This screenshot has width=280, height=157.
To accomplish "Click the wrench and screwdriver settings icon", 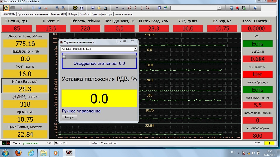I will [22, 8].
